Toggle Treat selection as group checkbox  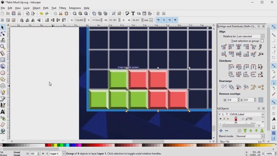click(262, 41)
